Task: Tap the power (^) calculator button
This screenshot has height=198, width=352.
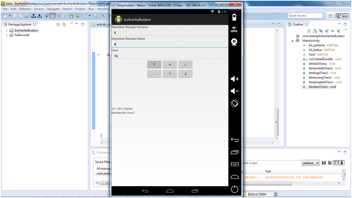Action: point(170,74)
